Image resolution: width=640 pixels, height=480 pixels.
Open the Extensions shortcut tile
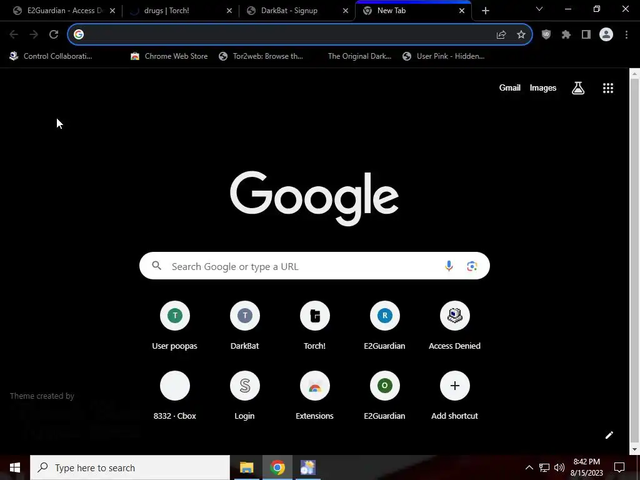[x=315, y=396]
